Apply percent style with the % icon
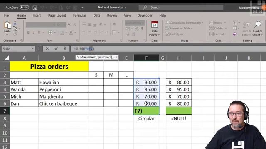 pyautogui.click(x=137, y=29)
